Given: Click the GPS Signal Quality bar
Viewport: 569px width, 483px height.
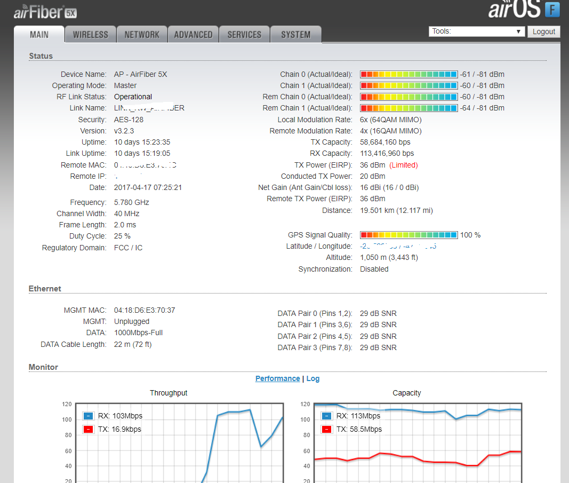Looking at the screenshot, I should tap(408, 235).
